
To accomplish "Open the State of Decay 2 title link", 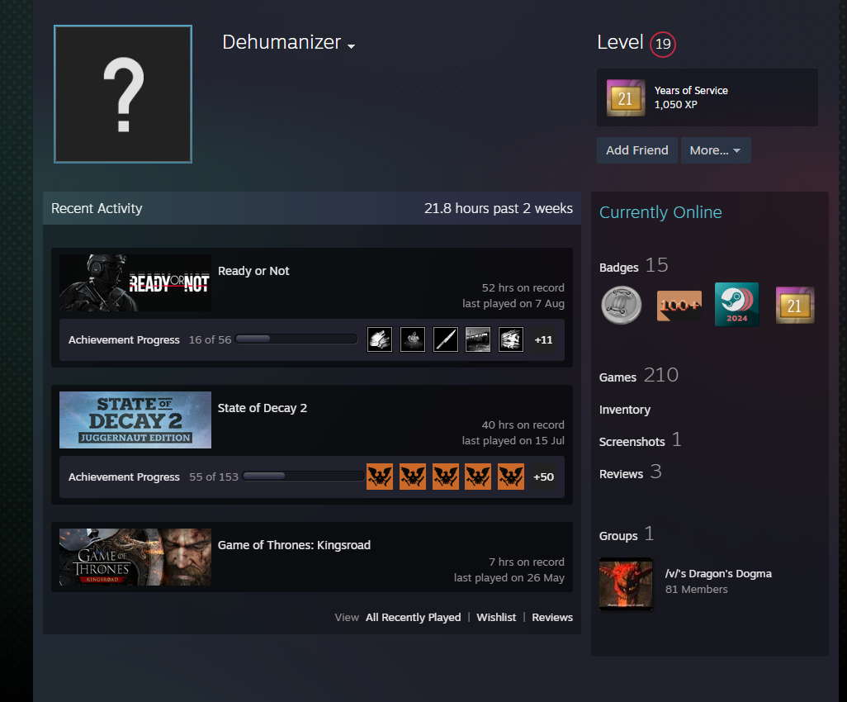I will point(262,408).
